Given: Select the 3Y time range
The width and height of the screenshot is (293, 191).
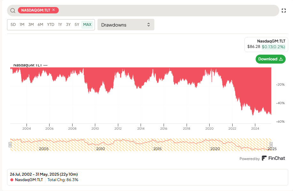Looking at the screenshot, I should [68, 25].
